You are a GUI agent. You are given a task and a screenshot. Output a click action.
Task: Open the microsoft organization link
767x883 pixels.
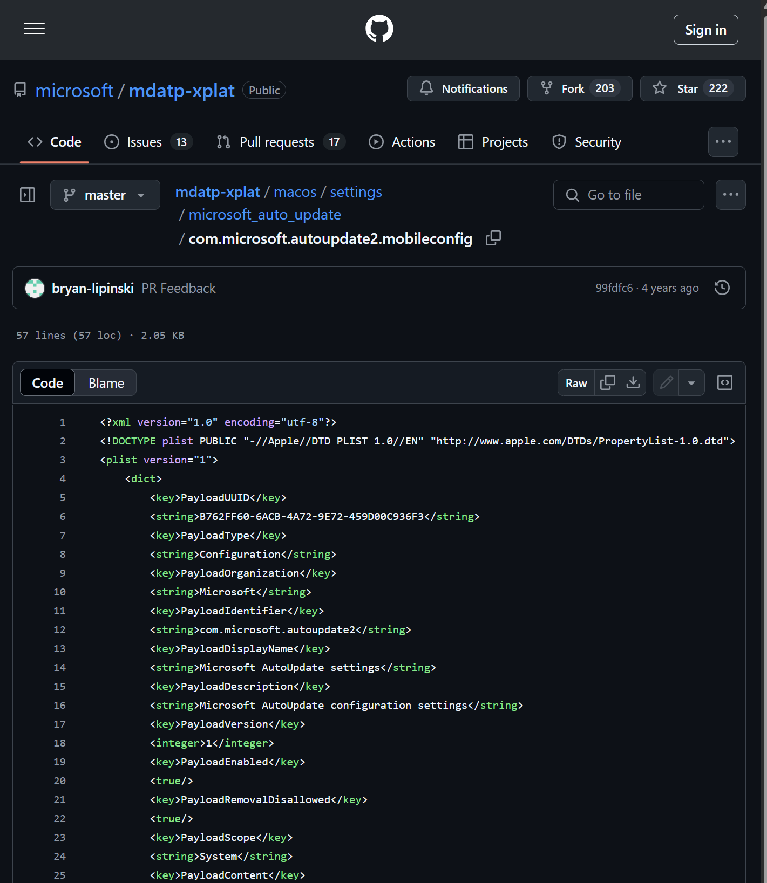(x=74, y=90)
